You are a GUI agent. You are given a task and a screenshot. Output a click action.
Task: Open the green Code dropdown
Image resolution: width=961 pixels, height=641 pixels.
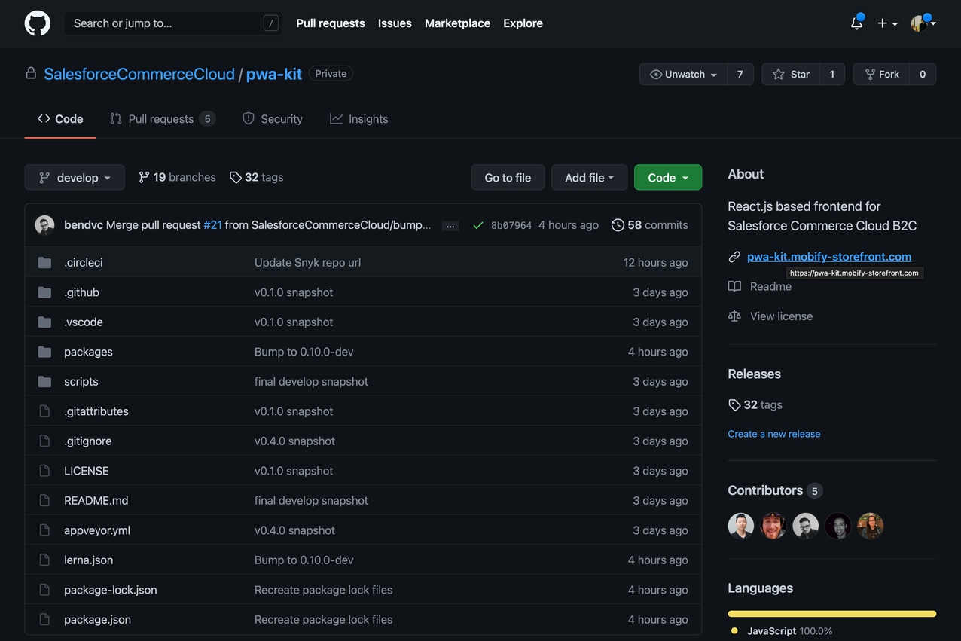coord(667,178)
